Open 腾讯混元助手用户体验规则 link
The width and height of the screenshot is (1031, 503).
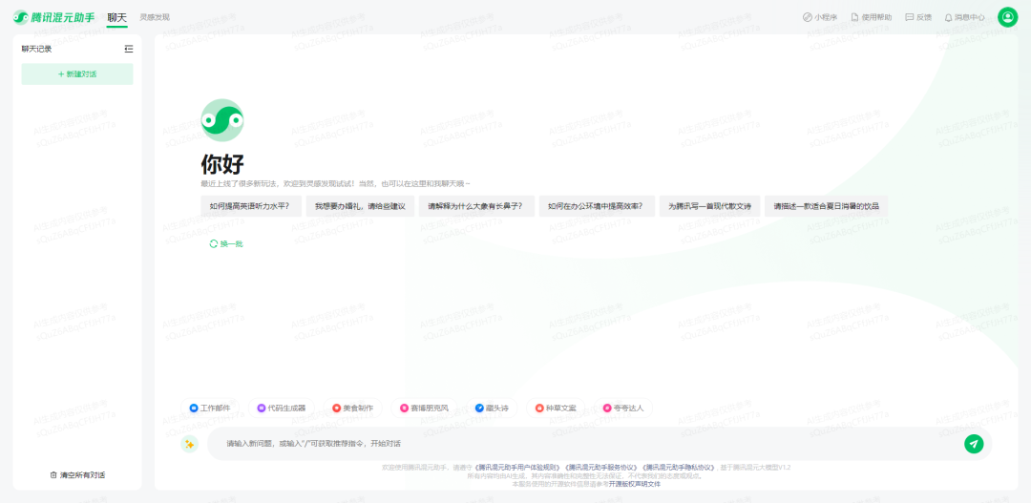pyautogui.click(x=517, y=468)
